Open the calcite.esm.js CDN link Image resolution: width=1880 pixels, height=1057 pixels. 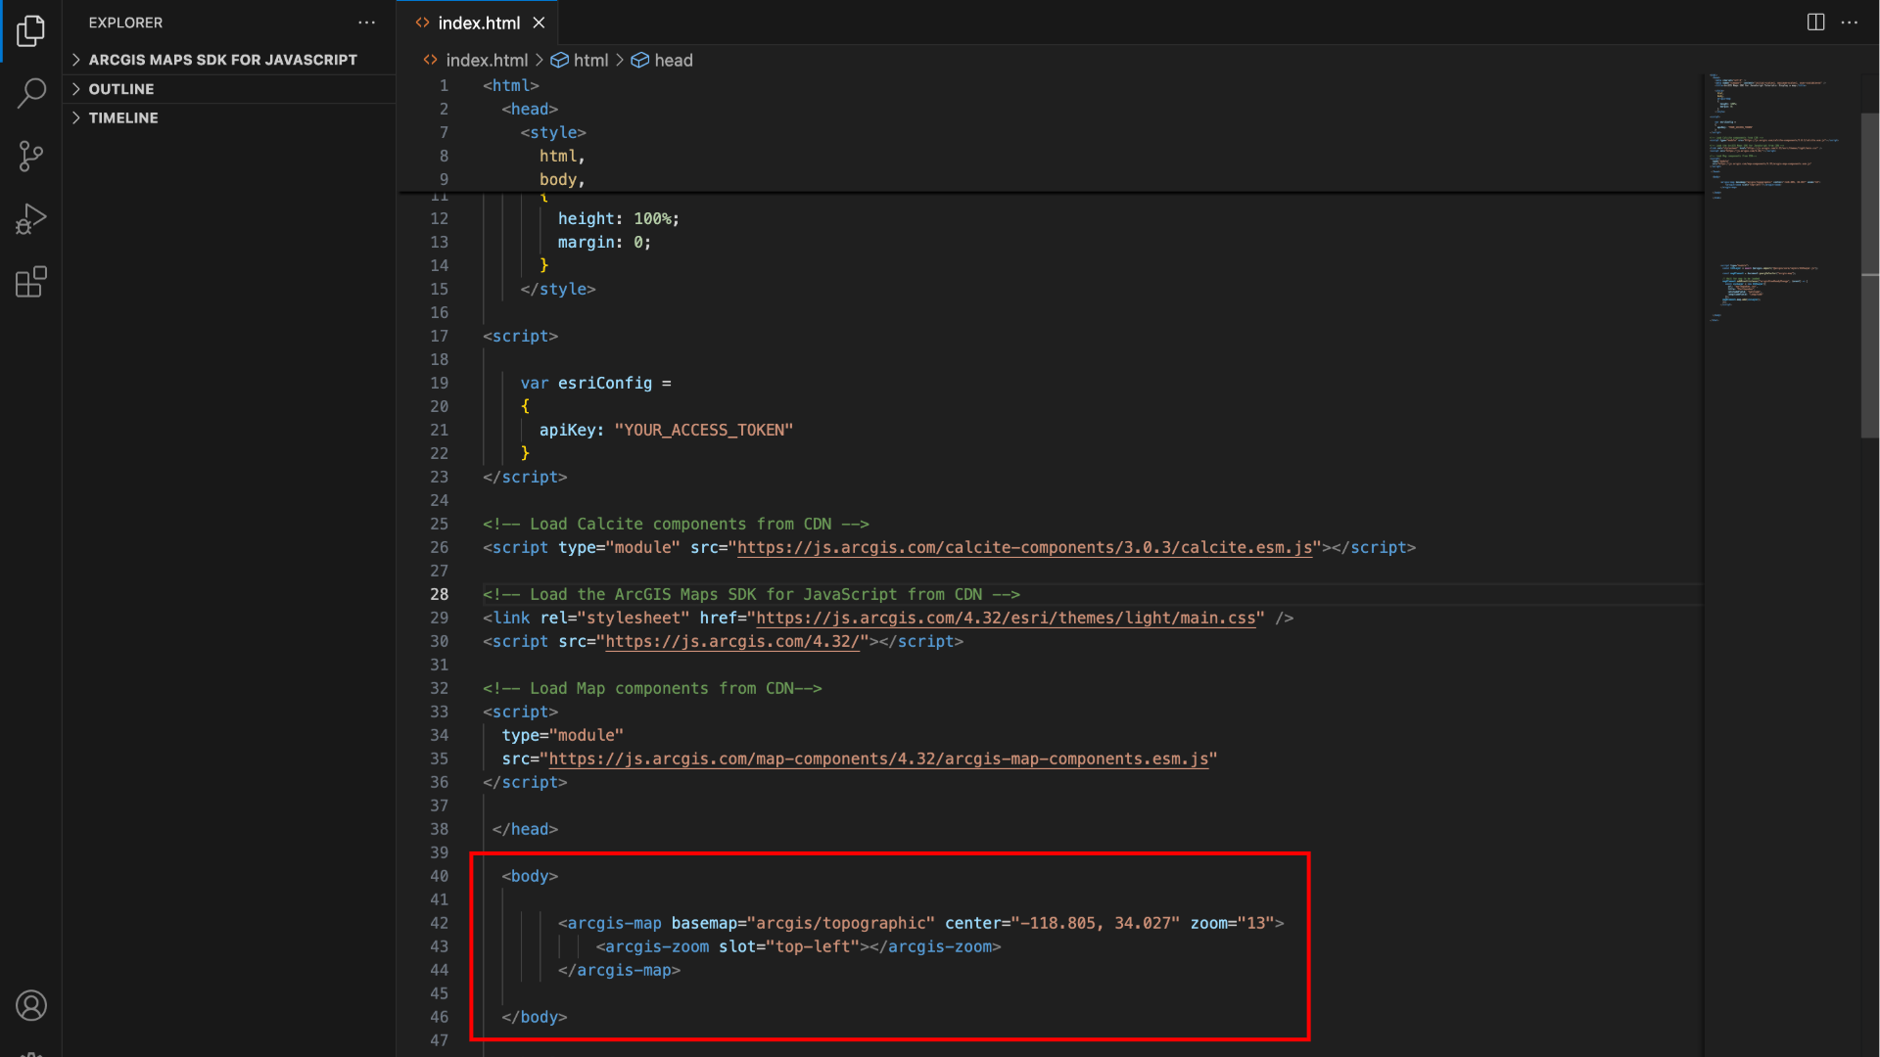click(x=1023, y=548)
